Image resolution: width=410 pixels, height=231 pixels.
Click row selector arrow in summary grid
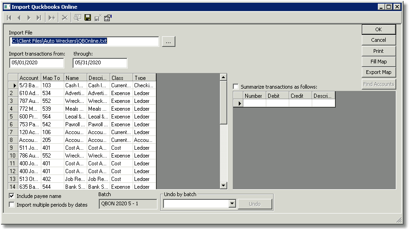[x=238, y=103]
